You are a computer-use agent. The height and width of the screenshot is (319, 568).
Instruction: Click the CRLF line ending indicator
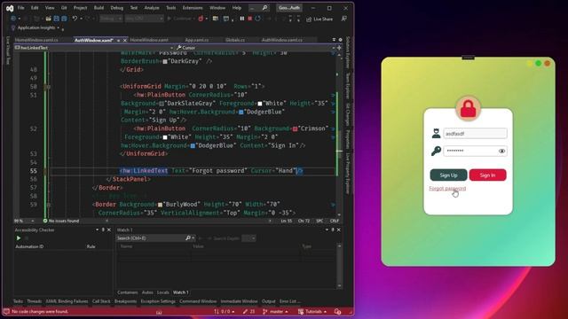tap(335, 221)
